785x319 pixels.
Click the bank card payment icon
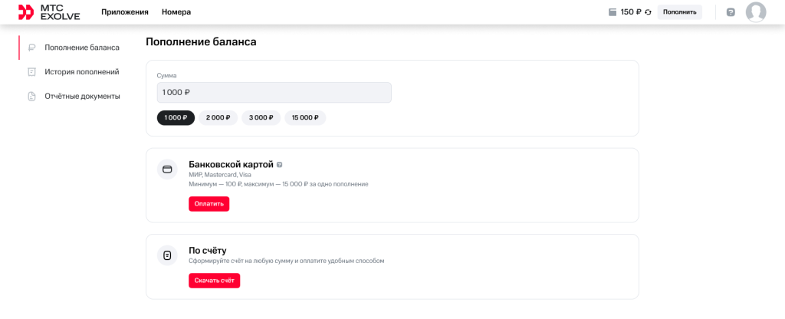[167, 169]
